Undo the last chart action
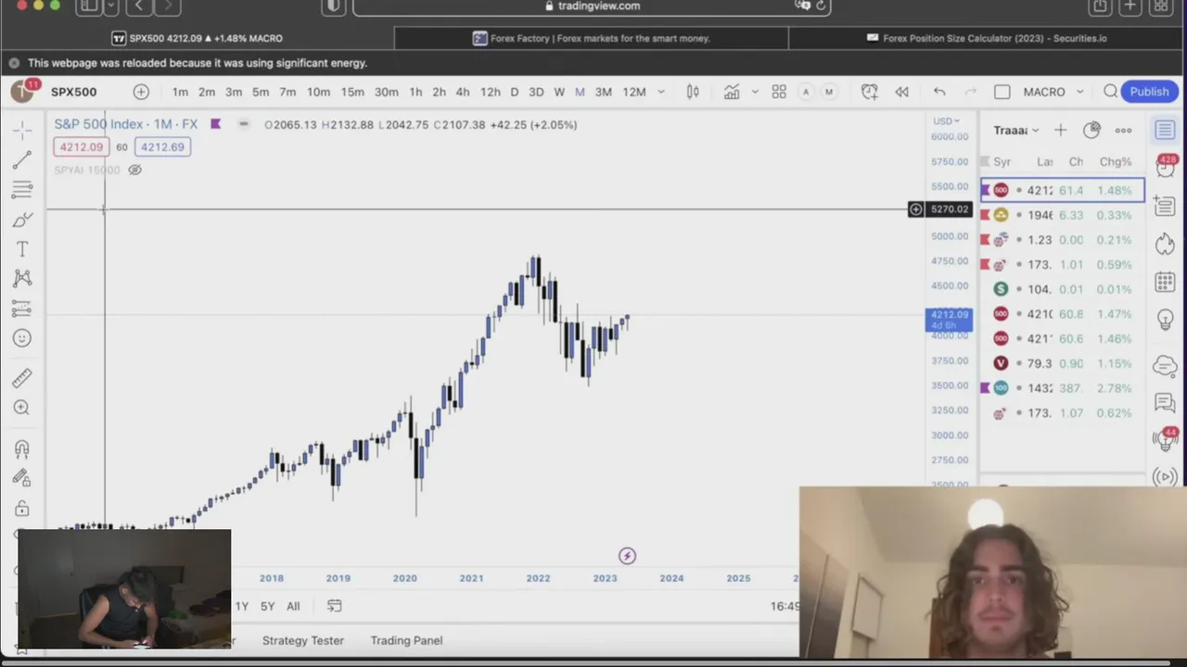Image resolution: width=1187 pixels, height=667 pixels. [939, 92]
